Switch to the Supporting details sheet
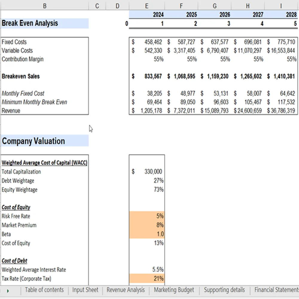 click(x=224, y=290)
